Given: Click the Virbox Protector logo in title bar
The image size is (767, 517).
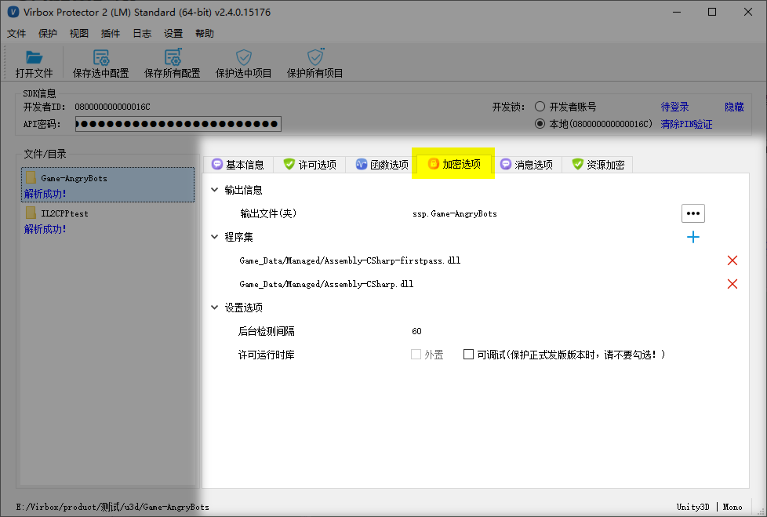Looking at the screenshot, I should coord(13,12).
